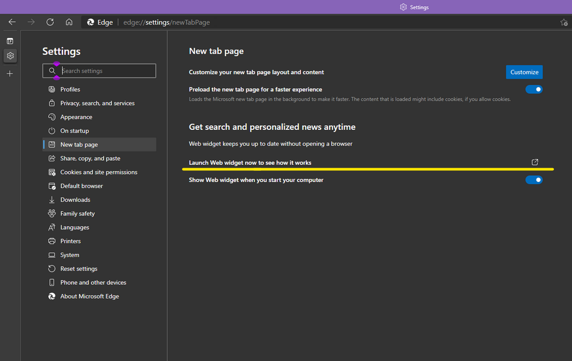
Task: Click About Microsoft Edge
Action: tap(89, 296)
